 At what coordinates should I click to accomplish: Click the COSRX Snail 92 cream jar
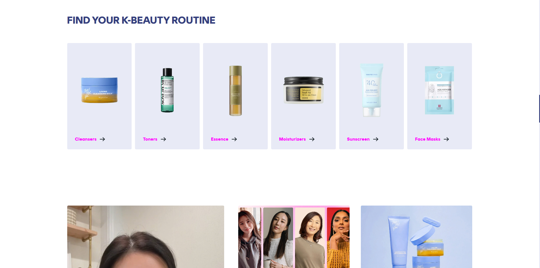coord(303,90)
